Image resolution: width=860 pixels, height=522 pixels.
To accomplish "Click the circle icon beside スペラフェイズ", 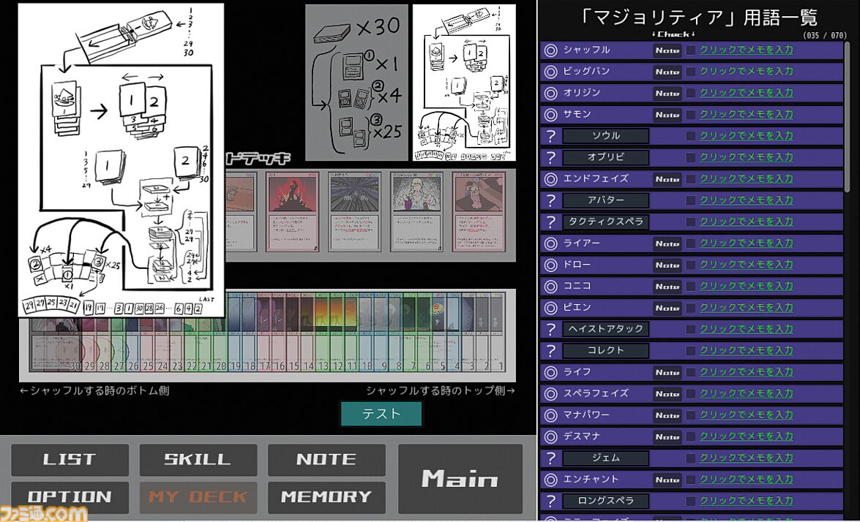I will (550, 394).
